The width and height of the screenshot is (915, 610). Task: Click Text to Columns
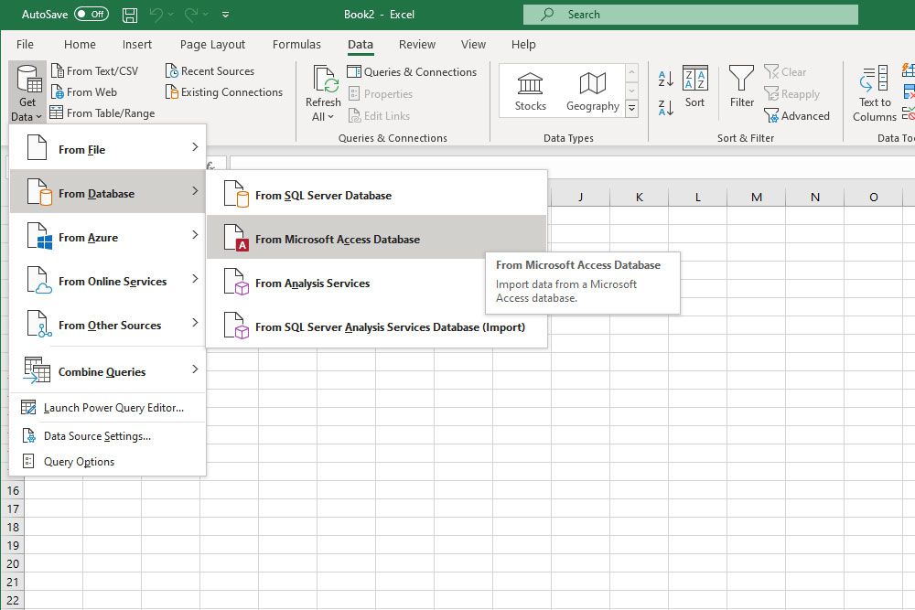[x=874, y=93]
